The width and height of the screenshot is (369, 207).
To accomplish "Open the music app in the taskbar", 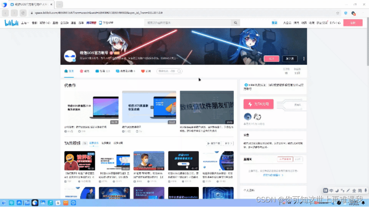I will tap(50, 203).
